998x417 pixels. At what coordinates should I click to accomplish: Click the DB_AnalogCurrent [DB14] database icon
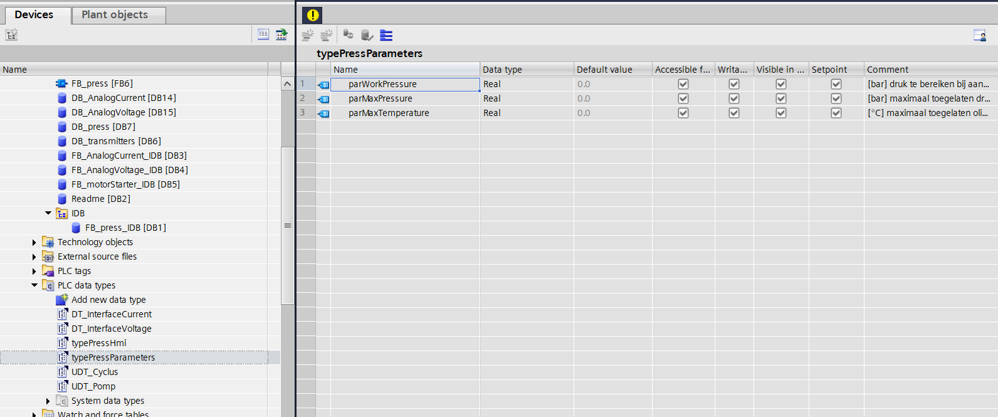click(62, 98)
